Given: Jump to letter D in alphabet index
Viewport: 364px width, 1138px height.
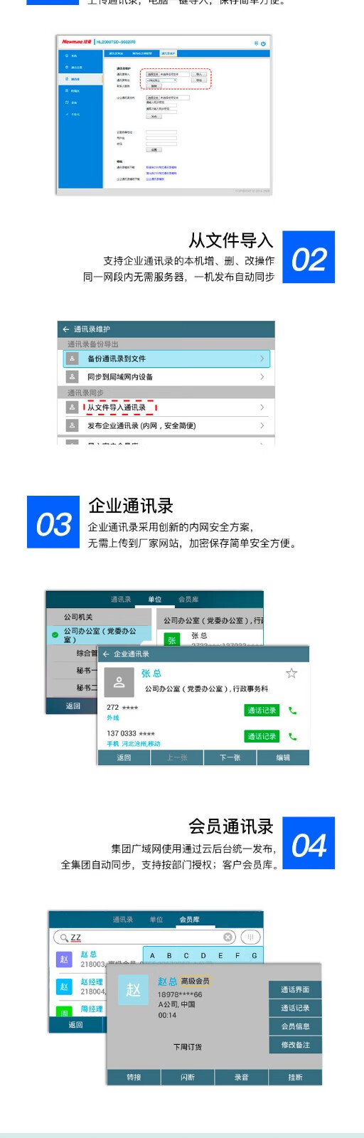Looking at the screenshot, I should click(203, 956).
